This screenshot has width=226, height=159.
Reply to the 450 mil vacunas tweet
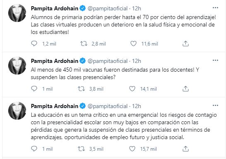[34, 89]
